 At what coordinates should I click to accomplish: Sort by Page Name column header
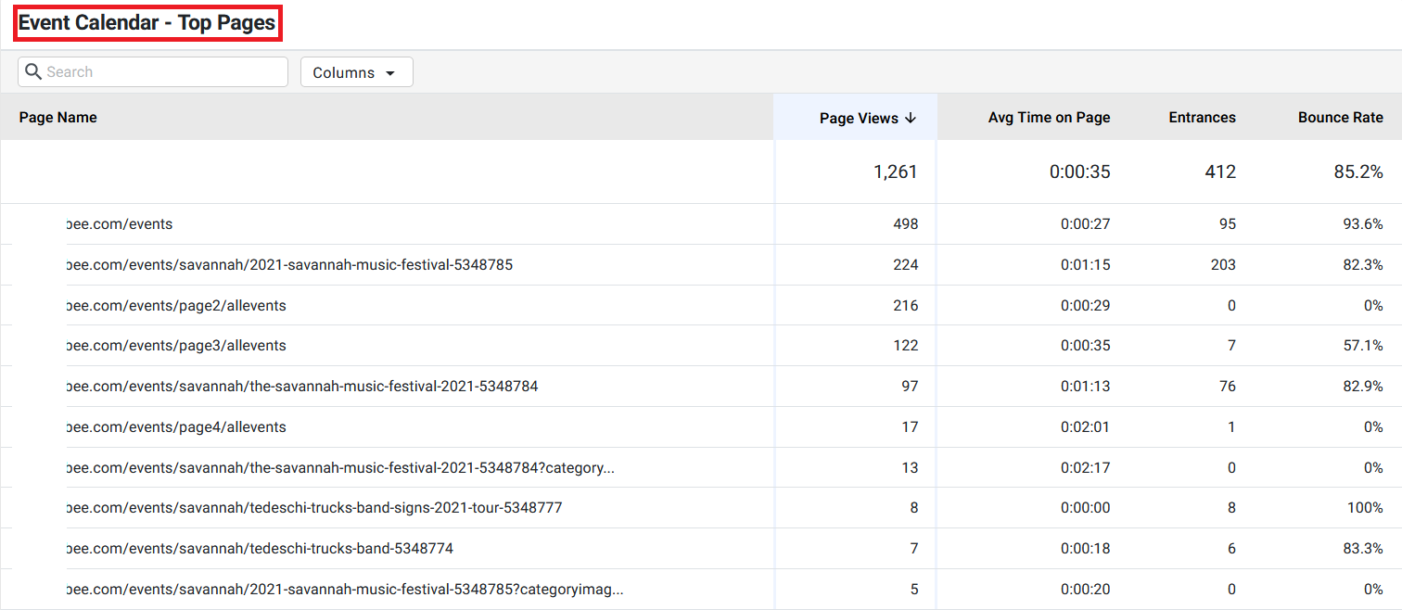[x=58, y=117]
